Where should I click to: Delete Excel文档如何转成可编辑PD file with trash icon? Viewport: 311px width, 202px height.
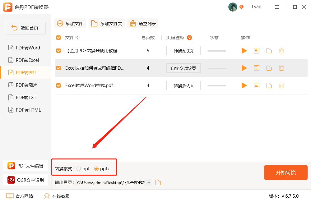(x=281, y=68)
